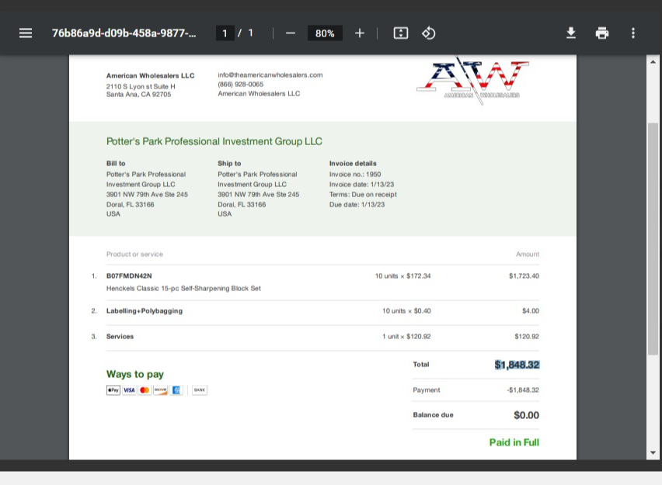Screen dimensions: 662x485
Task: Click the Bank payment icon
Action: 200,390
